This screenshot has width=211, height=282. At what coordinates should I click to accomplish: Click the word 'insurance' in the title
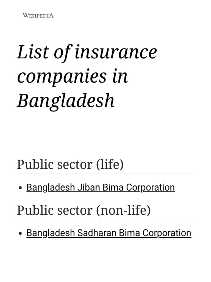(116, 52)
